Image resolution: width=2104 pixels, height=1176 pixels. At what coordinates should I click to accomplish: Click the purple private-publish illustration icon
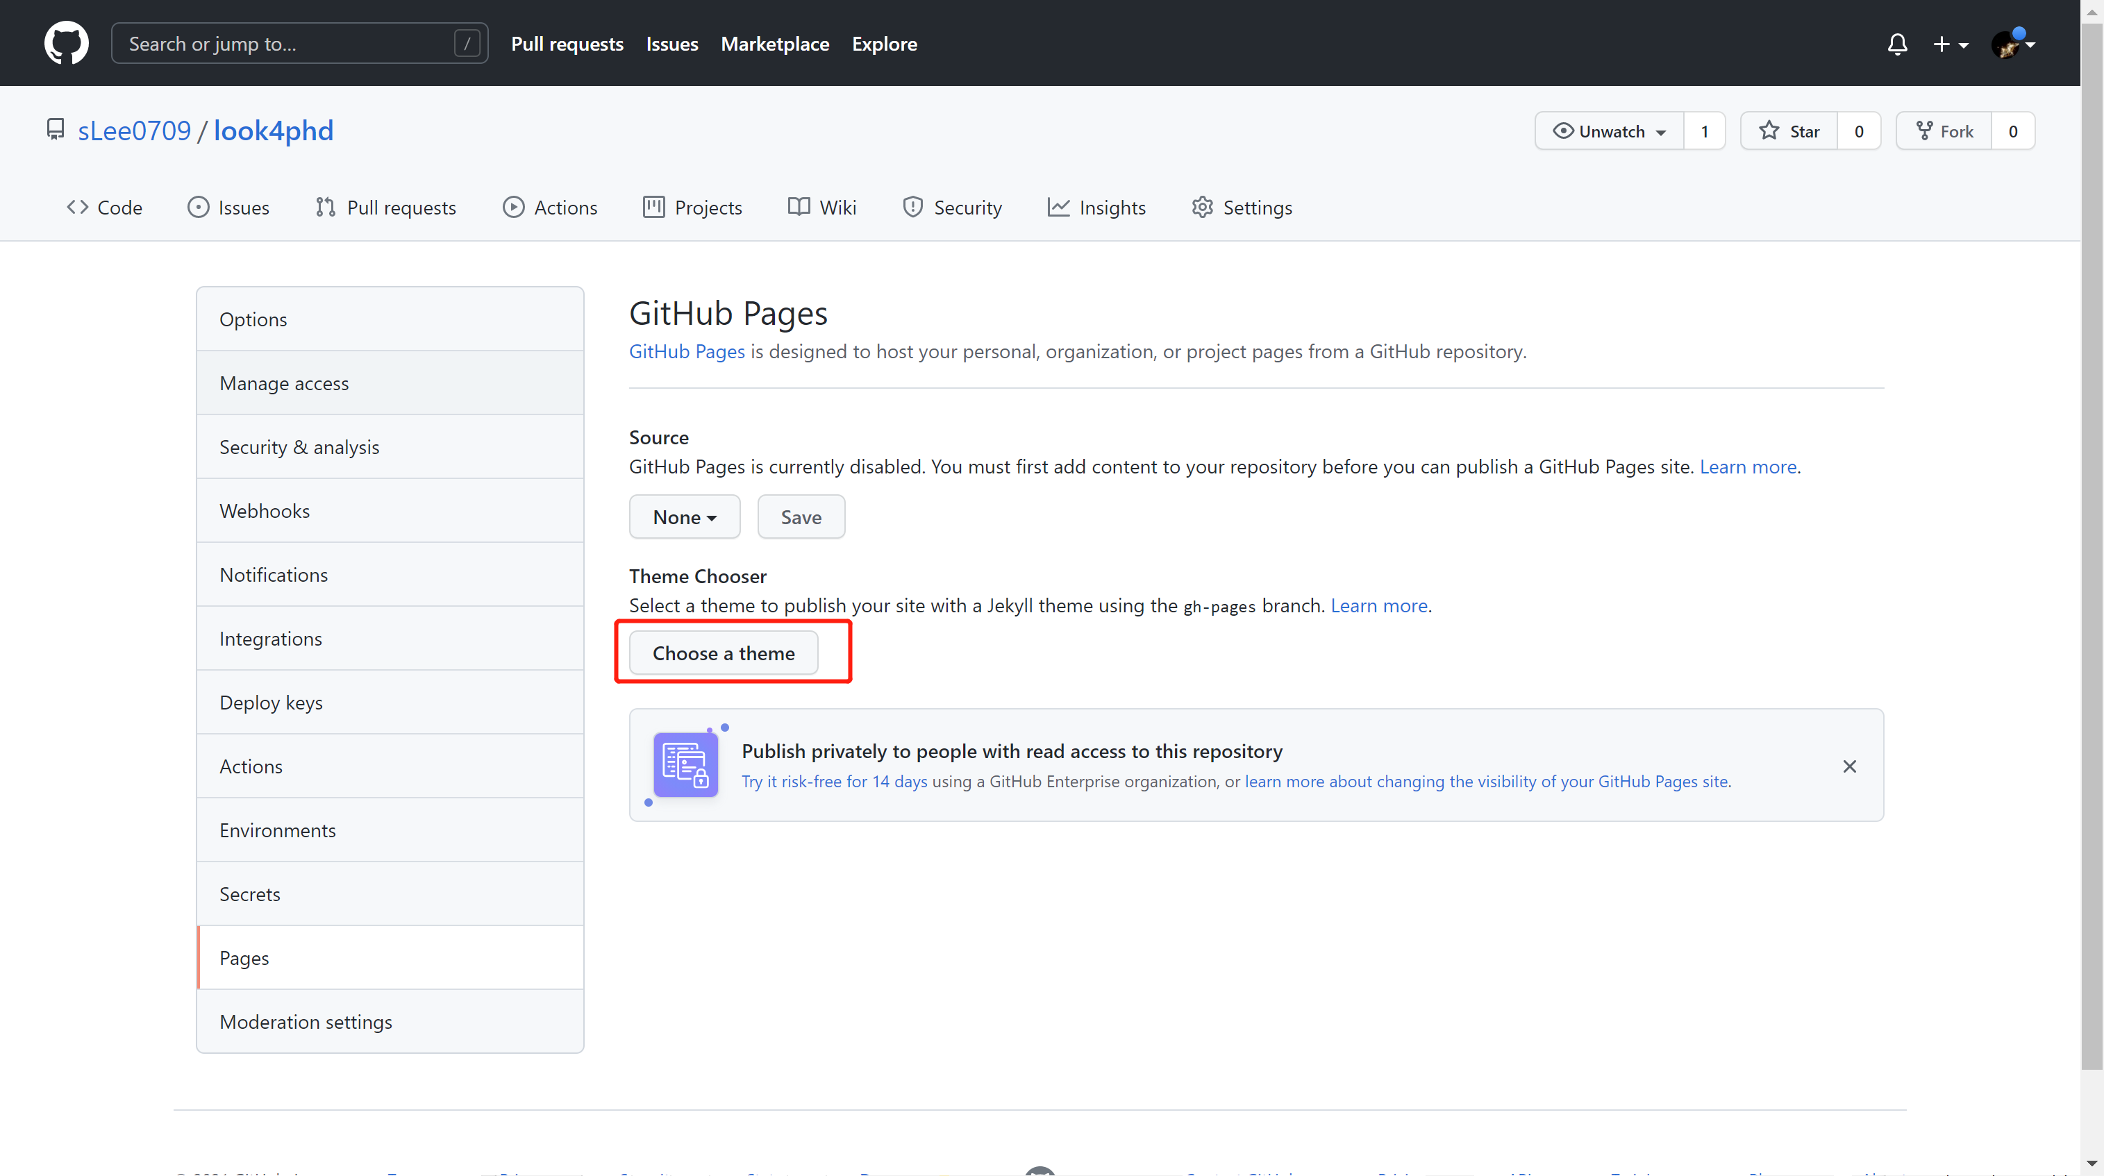pyautogui.click(x=685, y=764)
